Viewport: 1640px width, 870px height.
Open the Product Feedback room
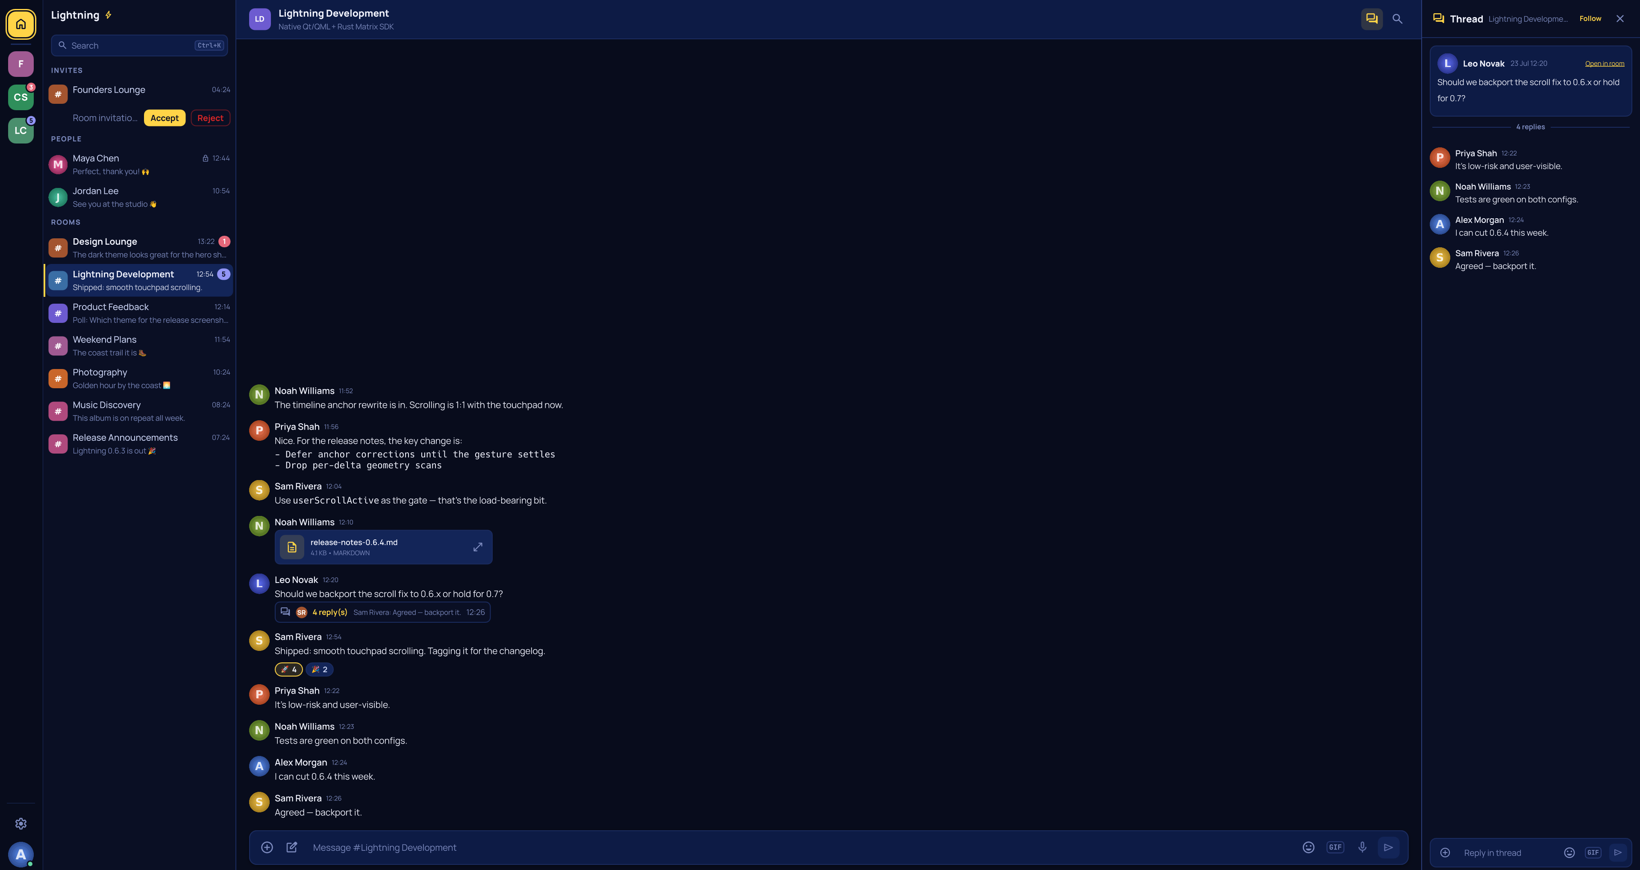click(x=139, y=313)
